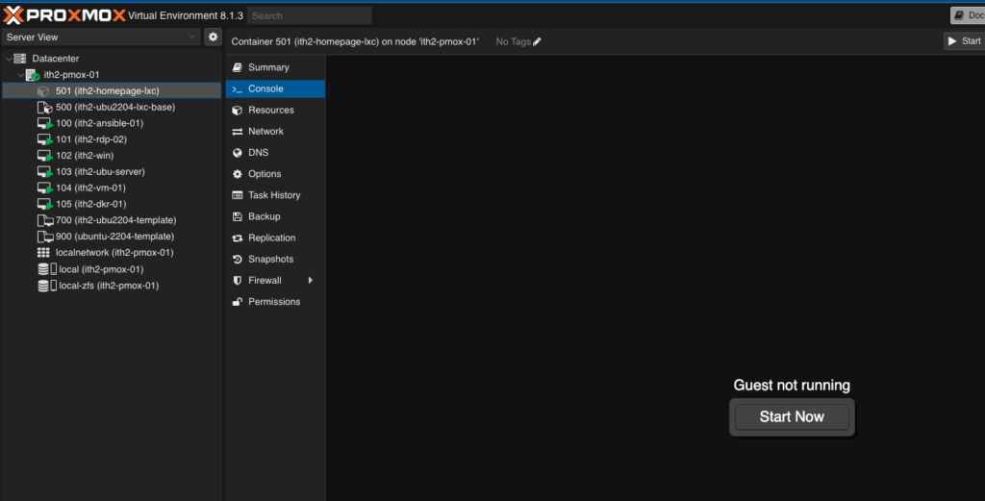985x501 pixels.
Task: Click the storage icon for local-zfs
Action: pyautogui.click(x=47, y=286)
